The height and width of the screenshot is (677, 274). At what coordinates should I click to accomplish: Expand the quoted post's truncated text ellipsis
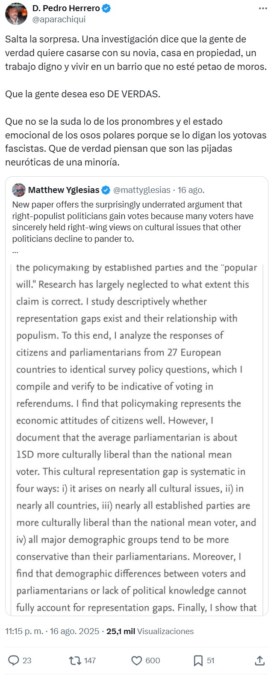15,250
